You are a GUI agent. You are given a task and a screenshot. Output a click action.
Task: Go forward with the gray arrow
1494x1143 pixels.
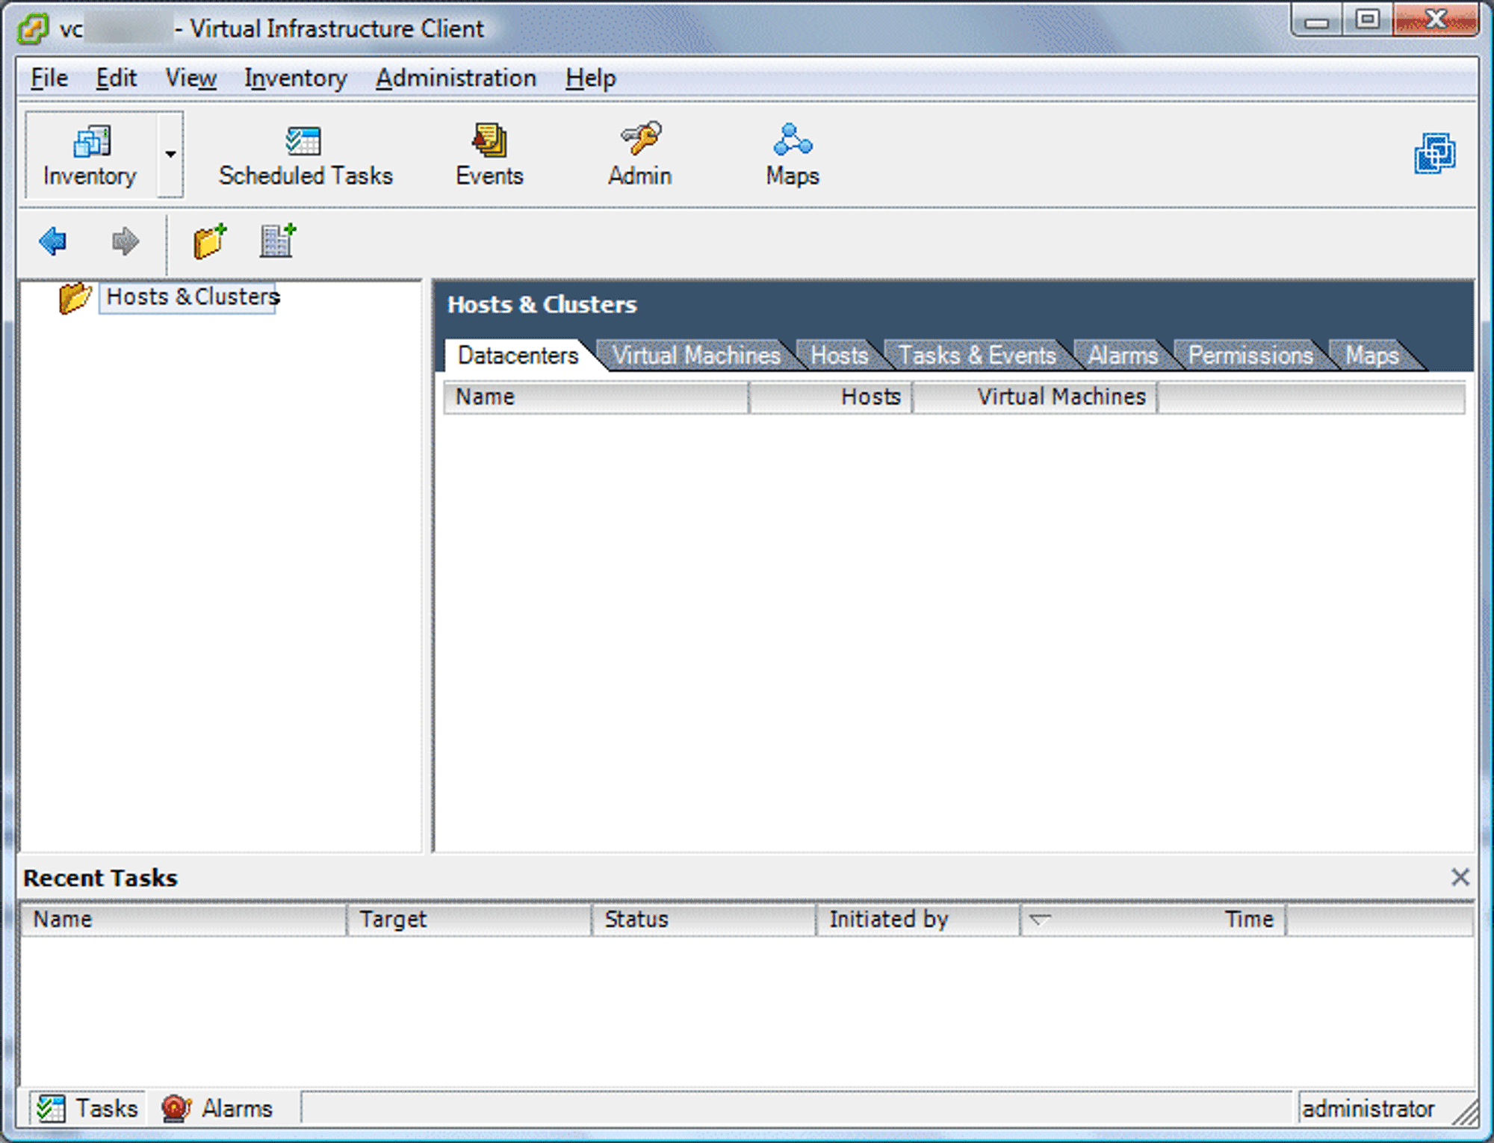(125, 241)
